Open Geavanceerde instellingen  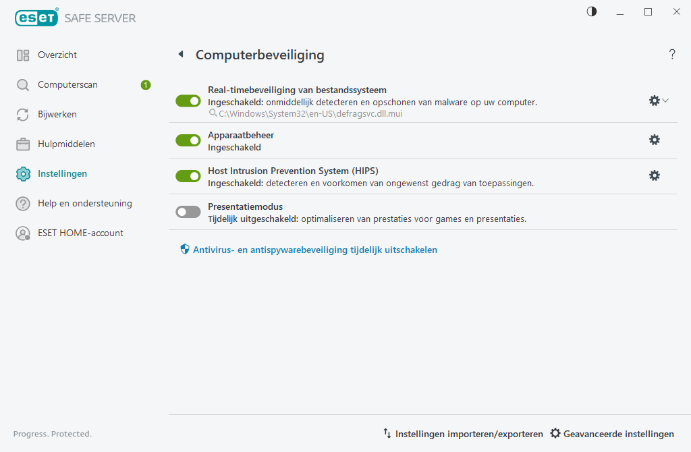click(611, 434)
